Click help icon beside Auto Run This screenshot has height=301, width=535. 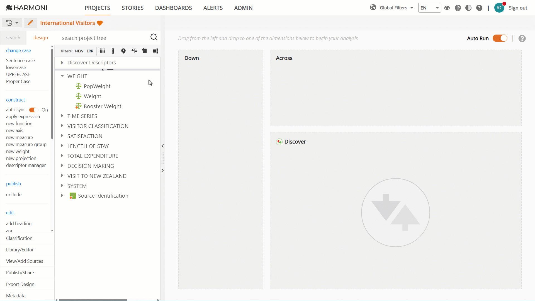click(522, 38)
